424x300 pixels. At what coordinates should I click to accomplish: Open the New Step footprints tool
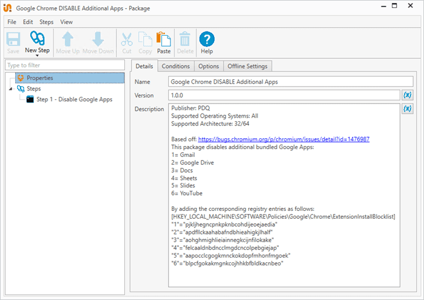(38, 38)
